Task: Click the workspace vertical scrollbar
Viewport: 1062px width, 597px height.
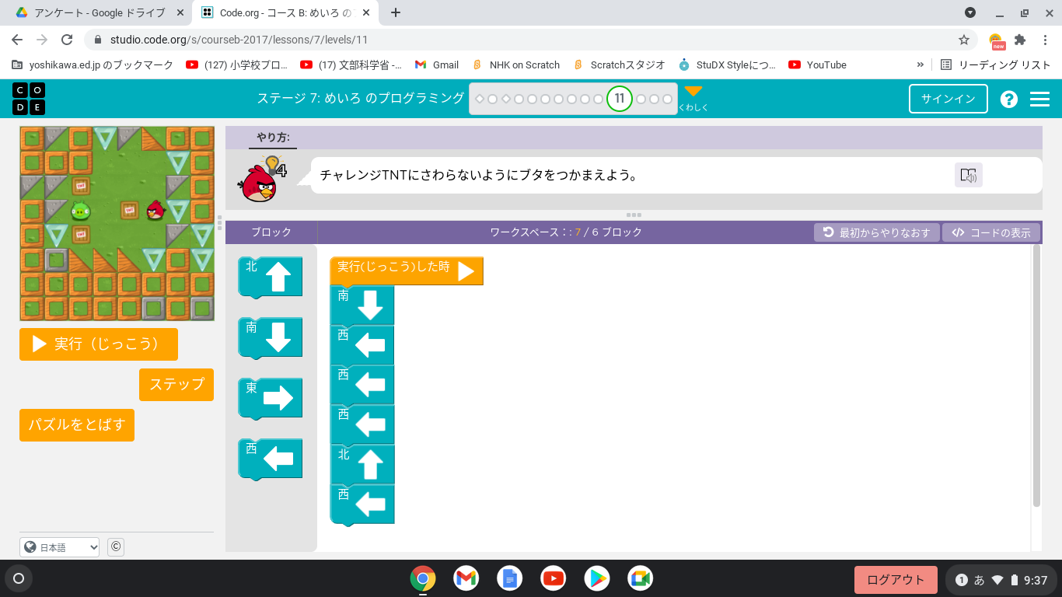Action: coord(1036,376)
